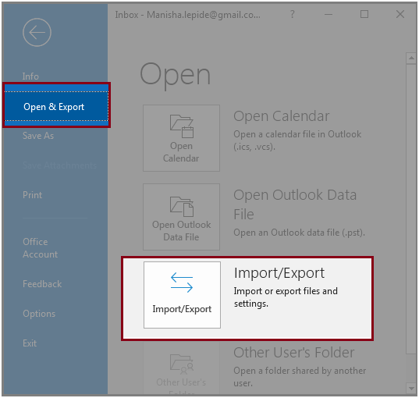Click the scrollbar up arrow
Viewport: 419px width, 398px height.
click(411, 59)
